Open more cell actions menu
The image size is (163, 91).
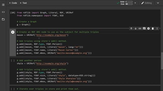click(157, 29)
